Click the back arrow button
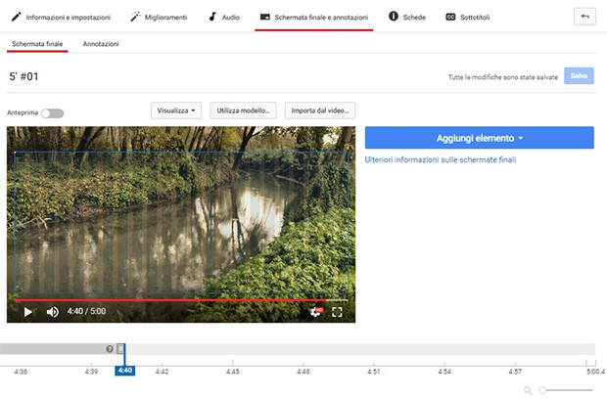This screenshot has height=399, width=607. point(584,17)
